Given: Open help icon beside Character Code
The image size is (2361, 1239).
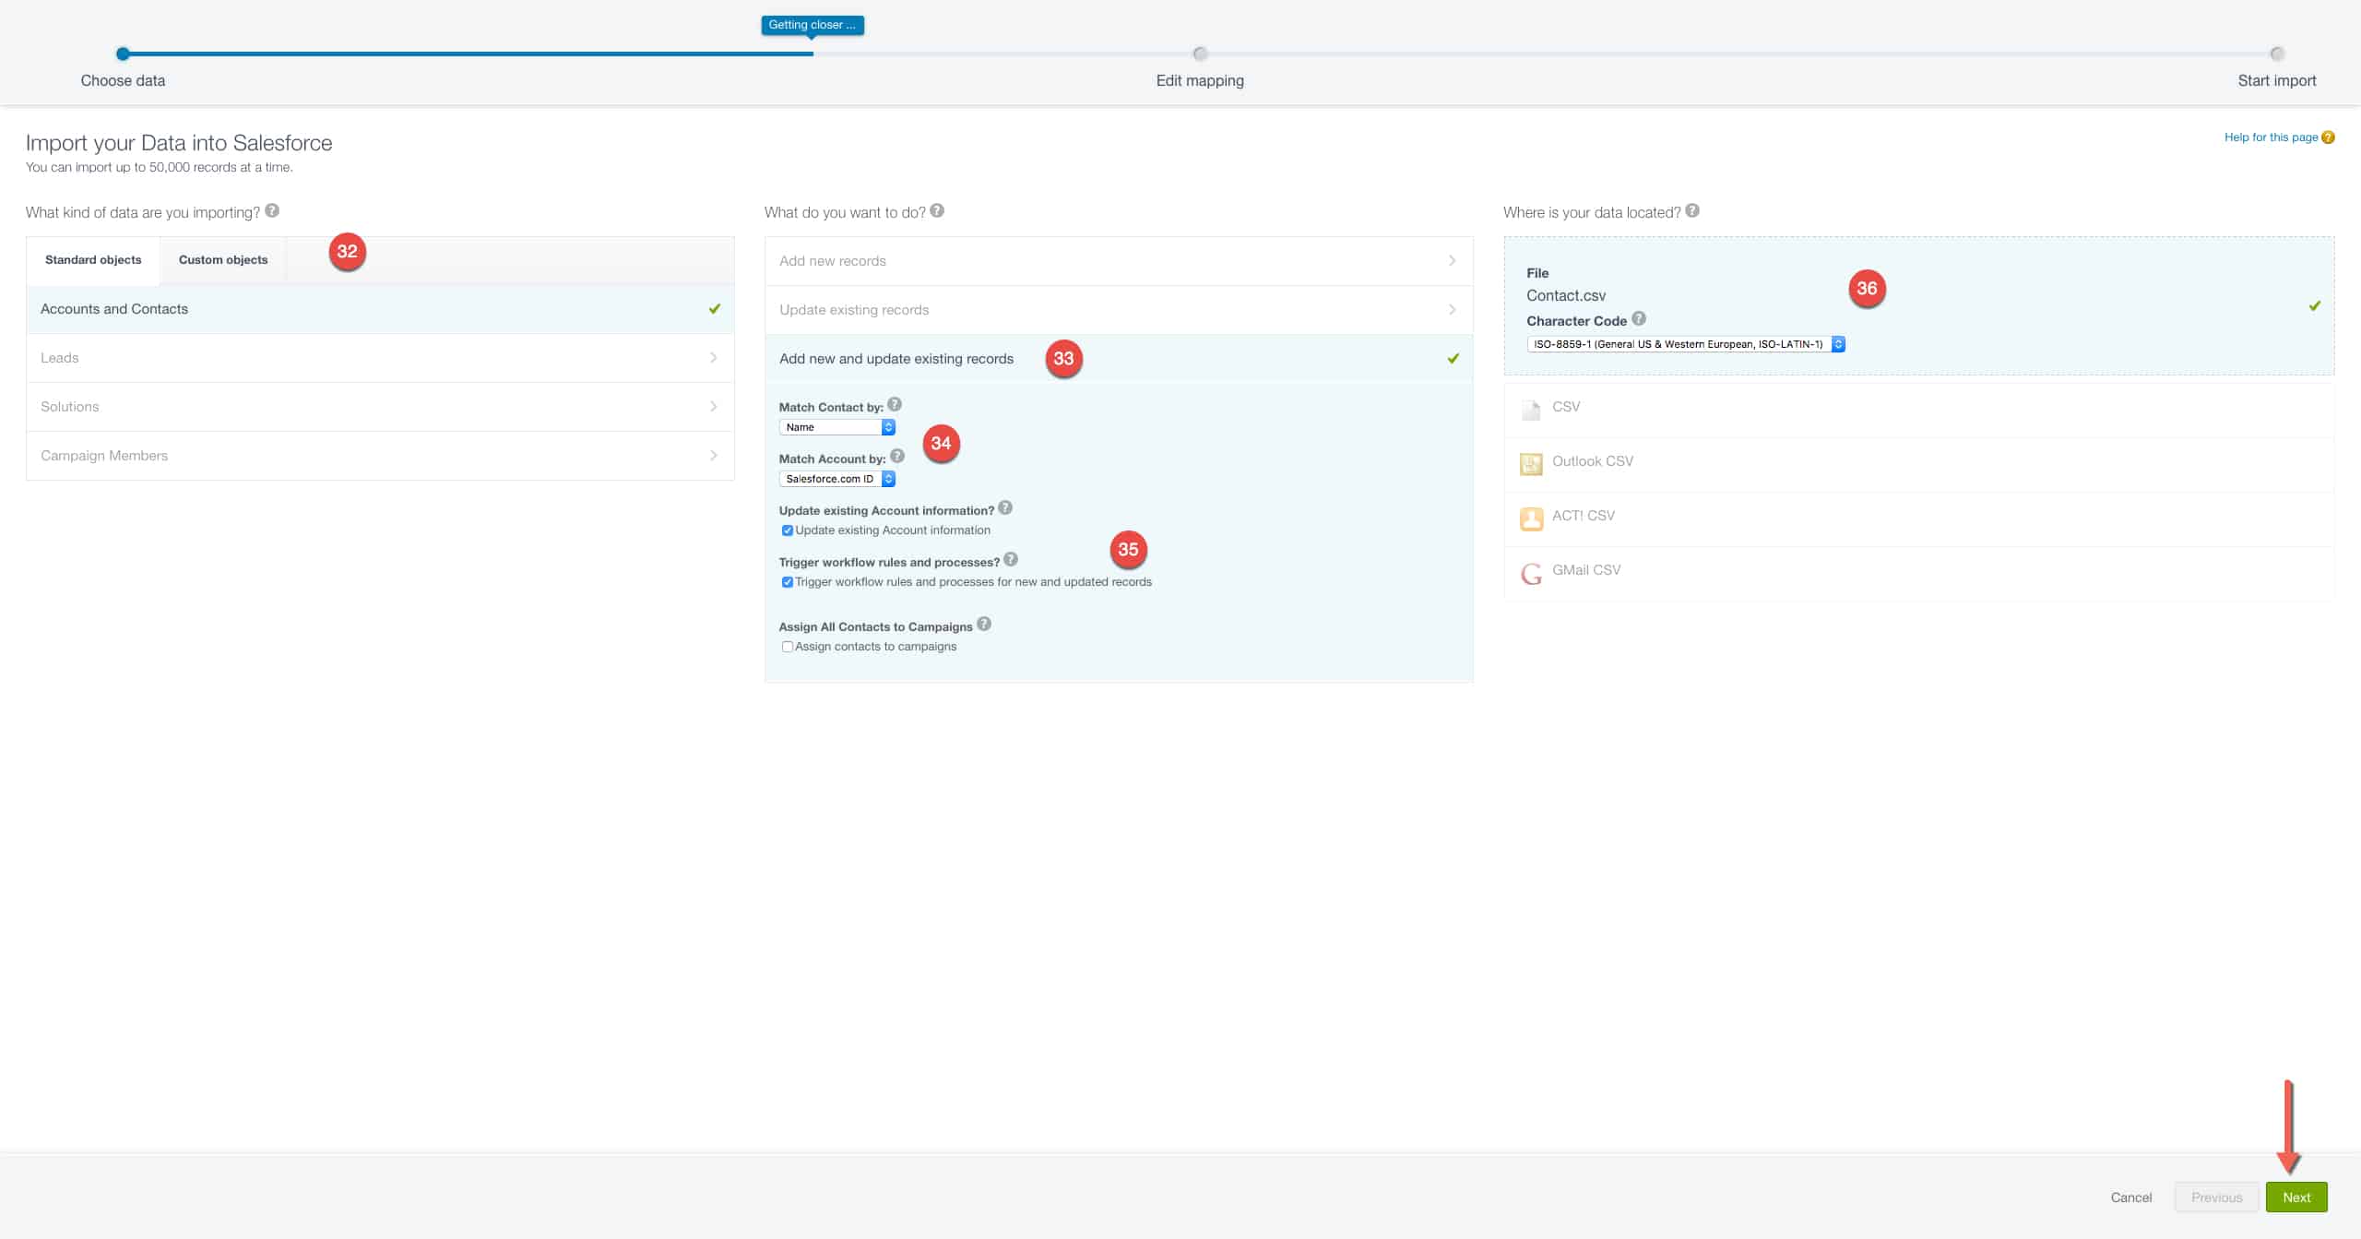Looking at the screenshot, I should tap(1638, 318).
